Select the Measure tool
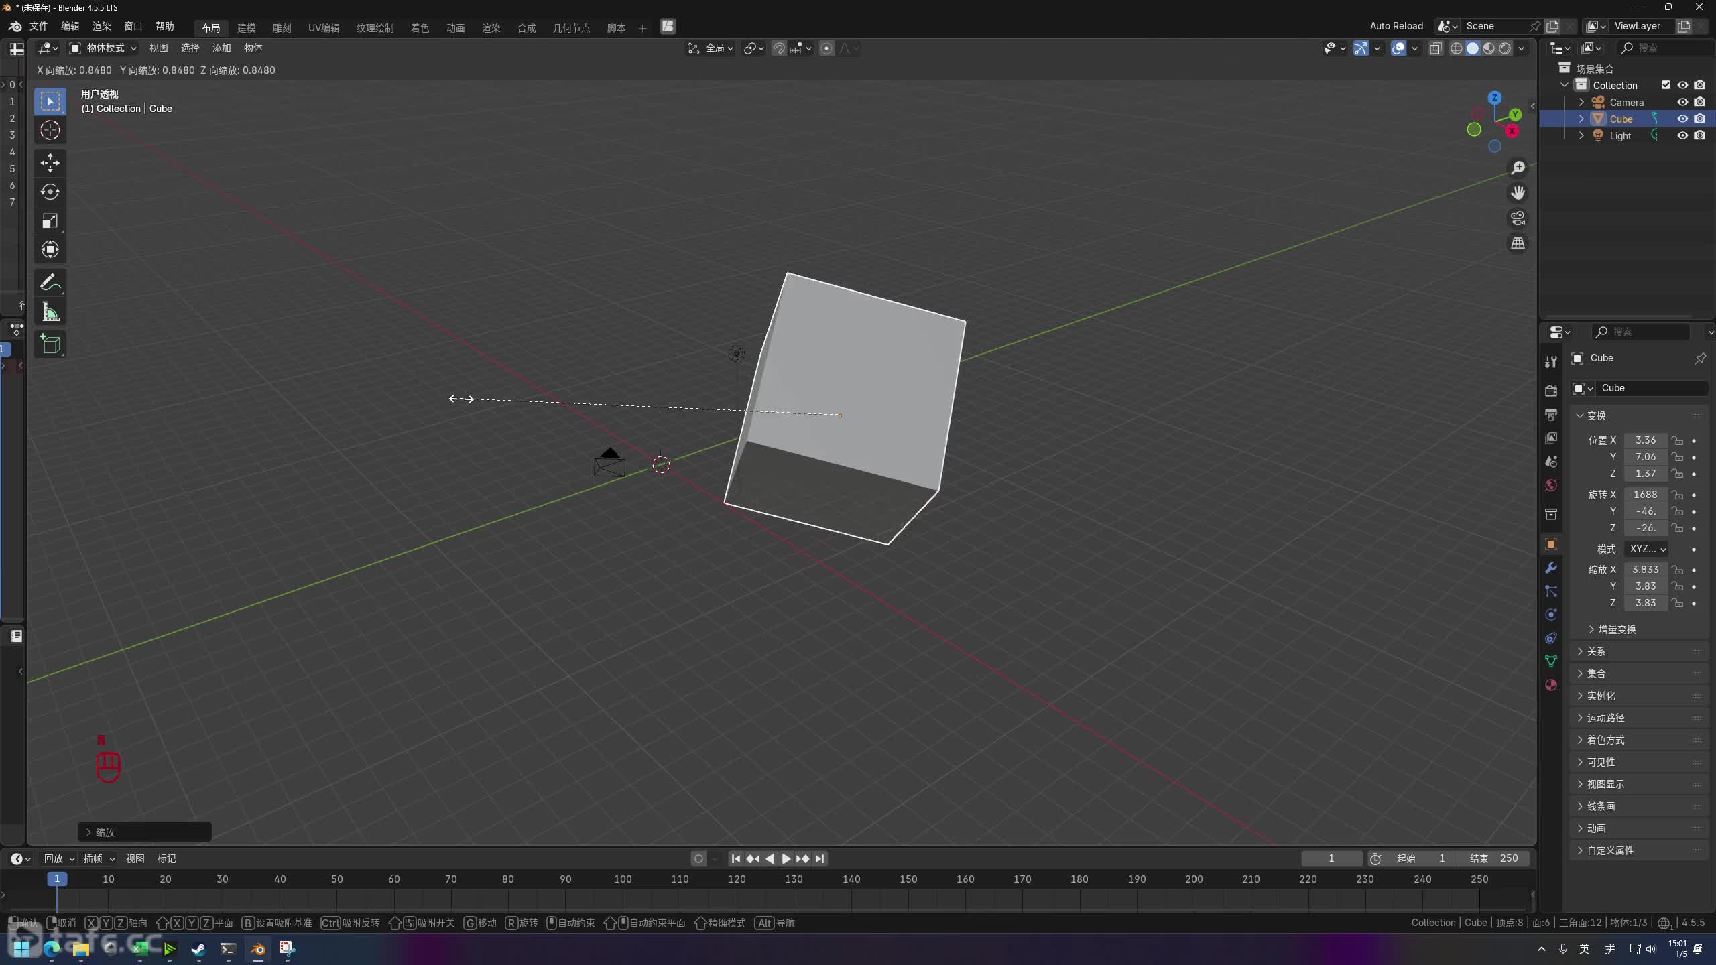1716x965 pixels. [50, 312]
